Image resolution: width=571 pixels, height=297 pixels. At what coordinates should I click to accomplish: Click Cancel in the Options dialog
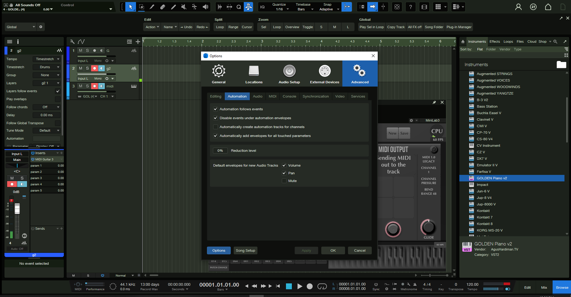coord(360,250)
